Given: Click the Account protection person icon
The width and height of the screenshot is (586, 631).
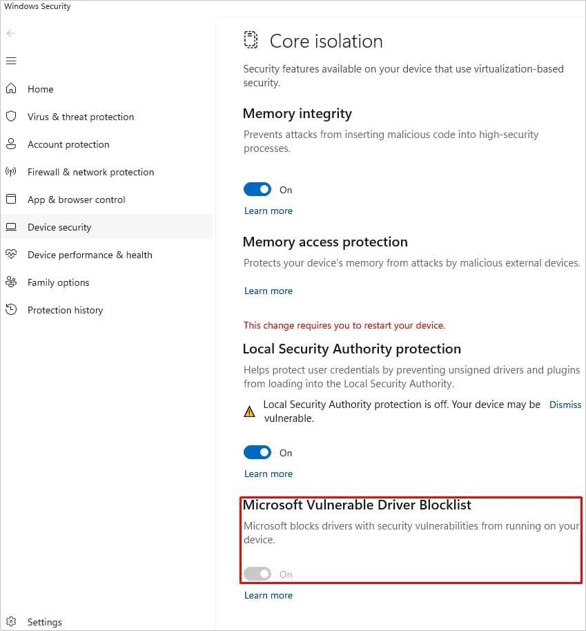Looking at the screenshot, I should coord(11,144).
